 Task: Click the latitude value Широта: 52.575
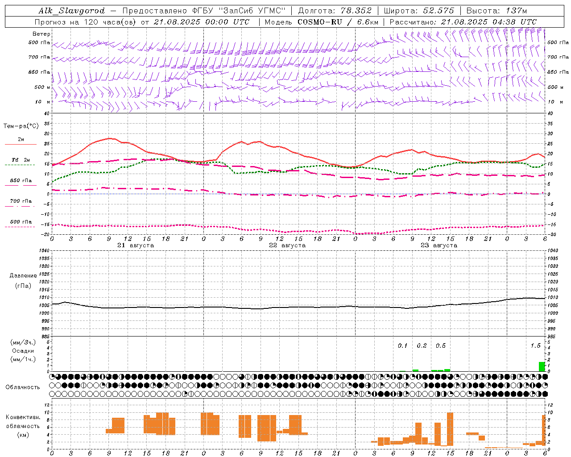(419, 11)
